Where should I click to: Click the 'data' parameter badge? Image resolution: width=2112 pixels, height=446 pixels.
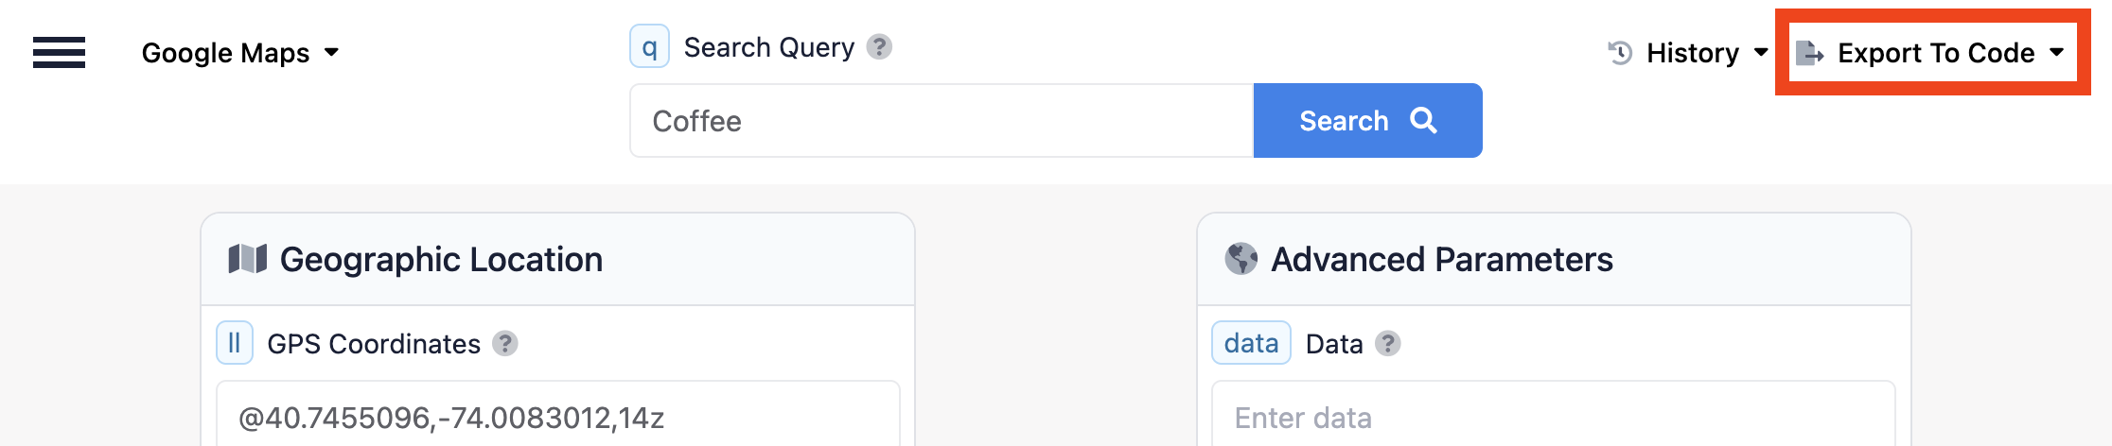1251,343
